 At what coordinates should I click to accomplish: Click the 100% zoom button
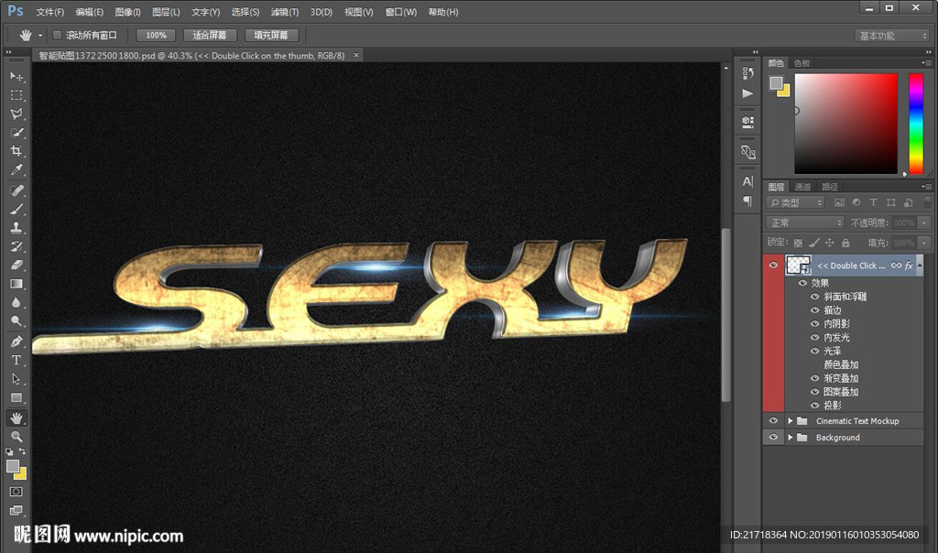pyautogui.click(x=156, y=36)
